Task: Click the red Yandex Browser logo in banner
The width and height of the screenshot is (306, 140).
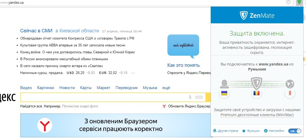Action: [45, 125]
